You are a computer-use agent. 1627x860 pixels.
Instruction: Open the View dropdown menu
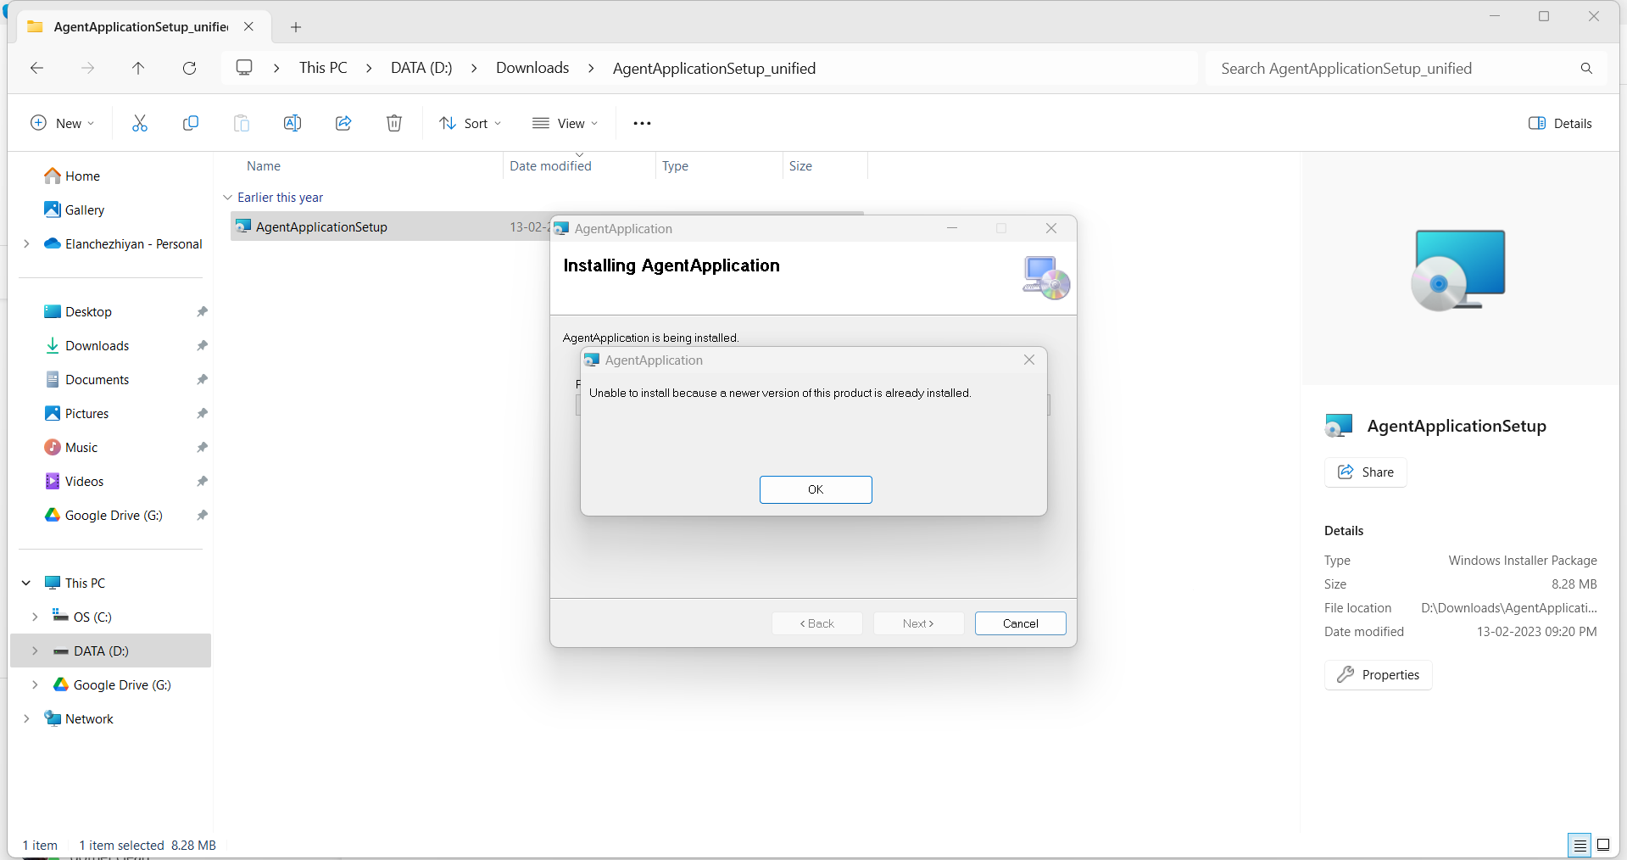tap(566, 123)
